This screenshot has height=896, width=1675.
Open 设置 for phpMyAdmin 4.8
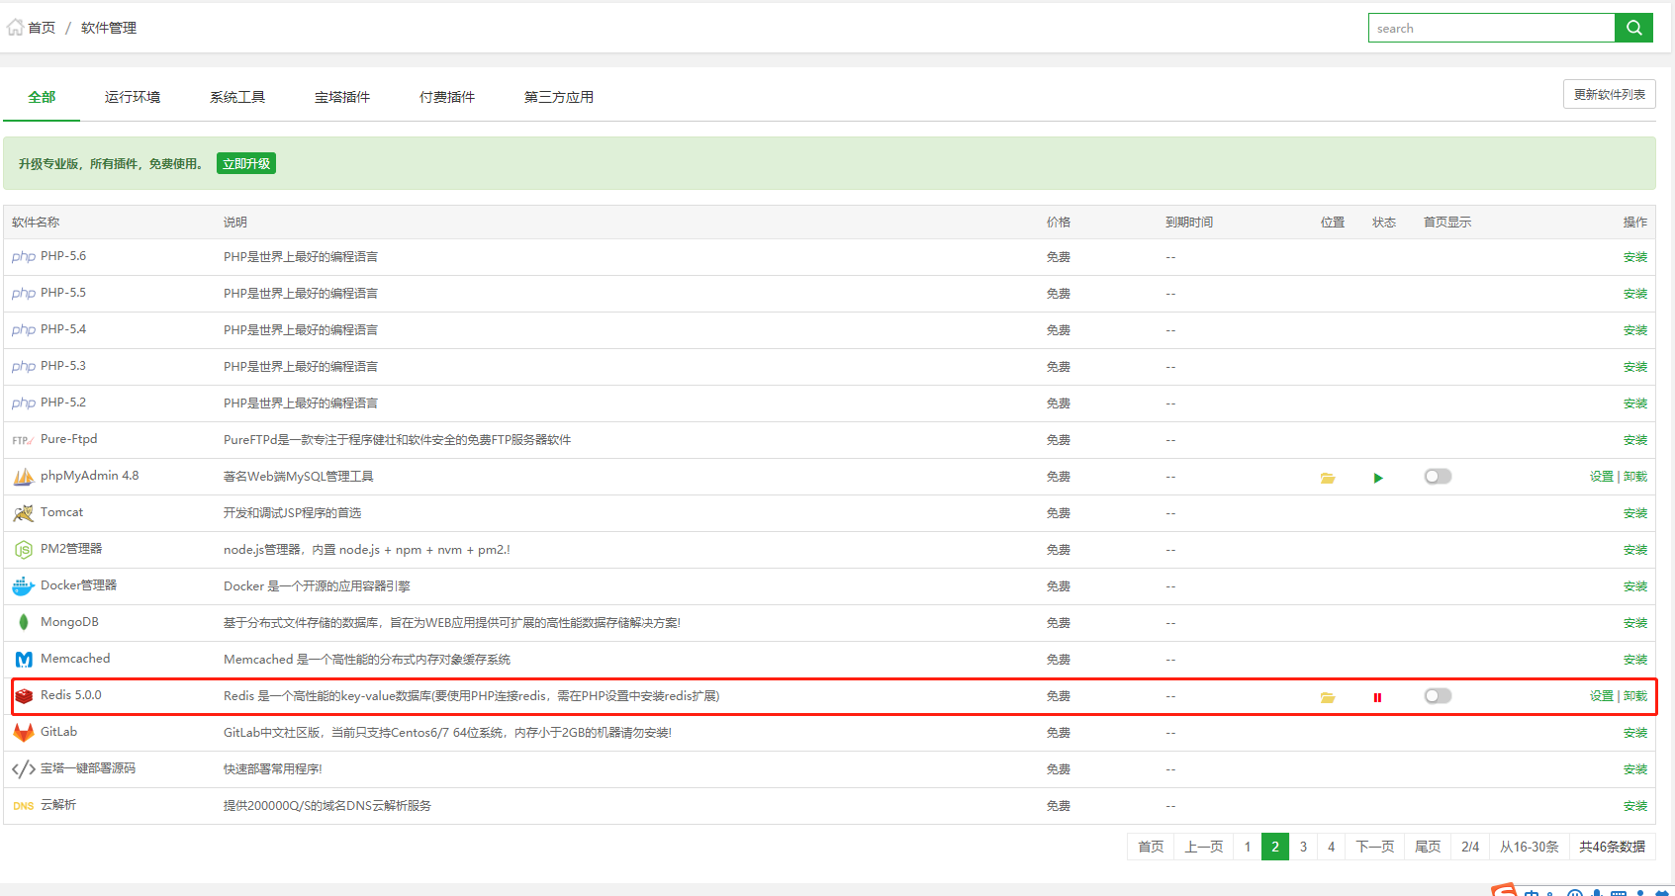[x=1601, y=477]
